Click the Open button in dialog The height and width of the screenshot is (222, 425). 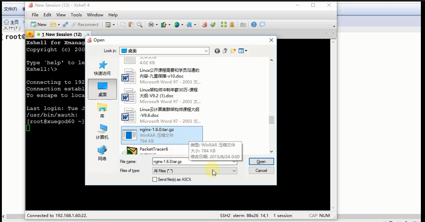point(261,162)
